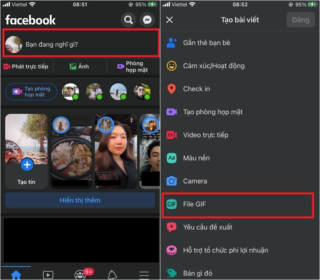Open the hamburger menu in bottom bar

[x=144, y=274]
